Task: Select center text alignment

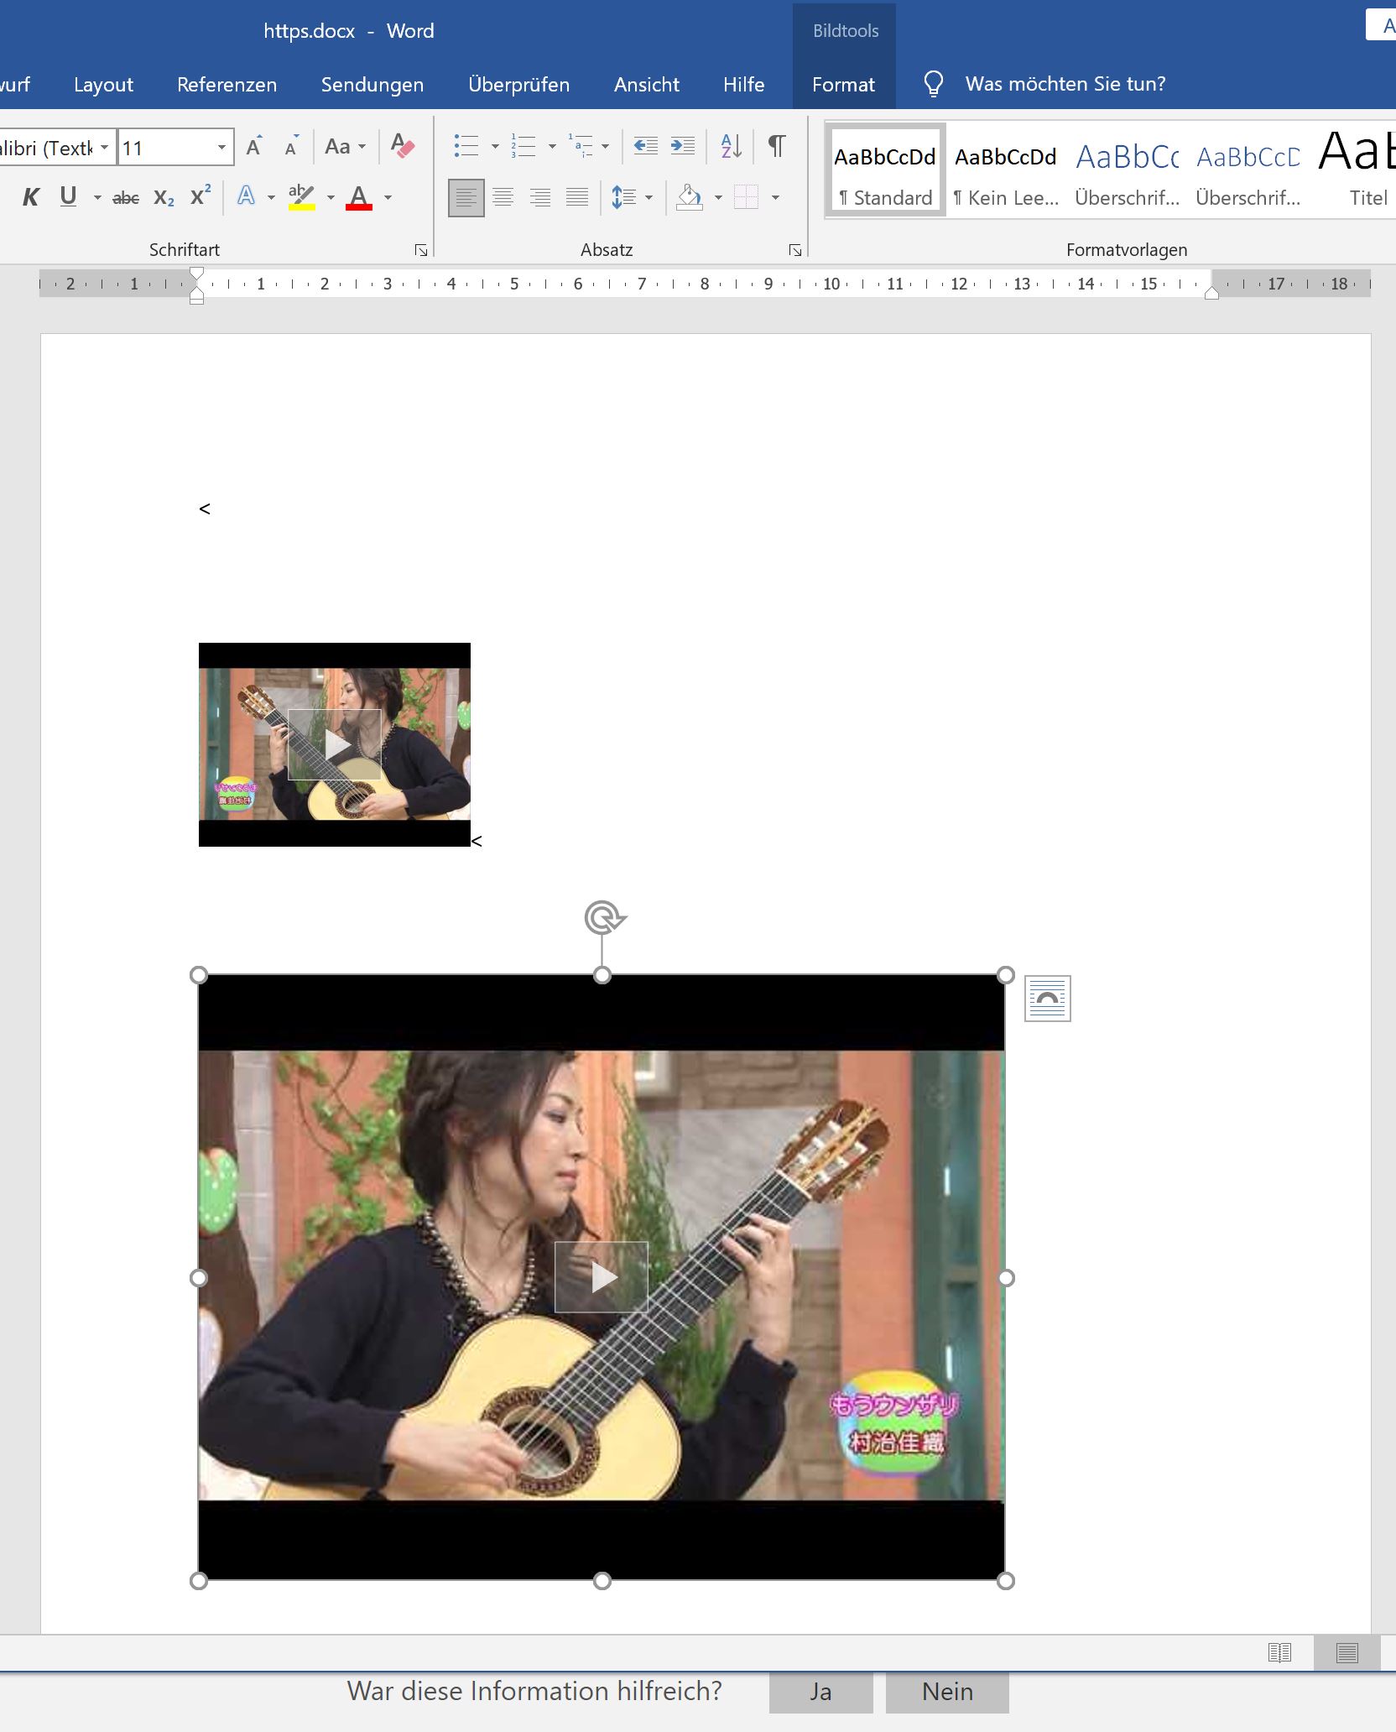Action: pos(503,196)
